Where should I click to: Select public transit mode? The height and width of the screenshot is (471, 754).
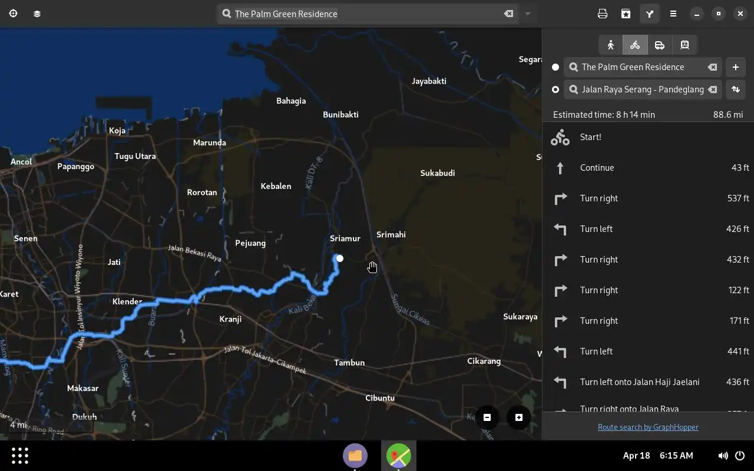(684, 45)
